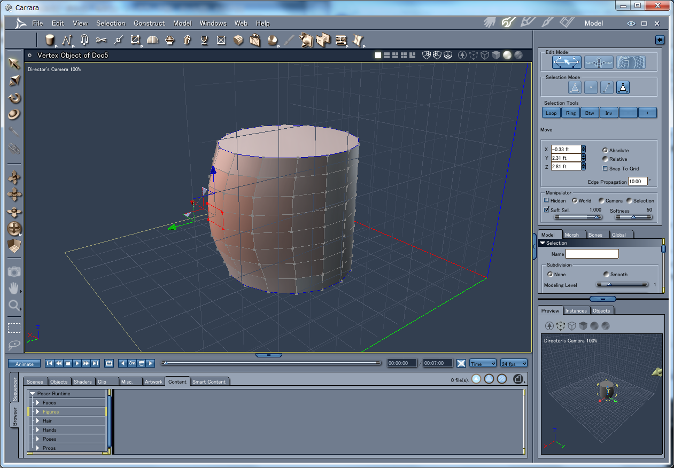Select the scissors cut tool in toolbar
This screenshot has height=468, width=674.
point(101,40)
